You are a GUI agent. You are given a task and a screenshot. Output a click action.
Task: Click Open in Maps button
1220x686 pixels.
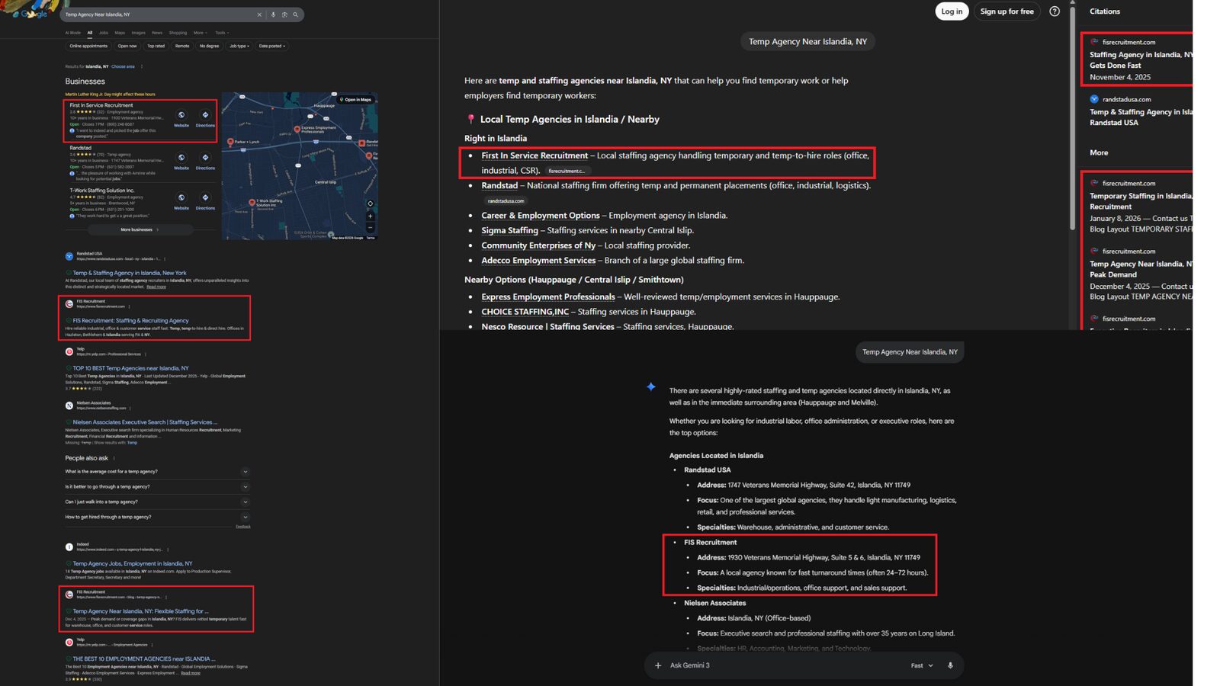pyautogui.click(x=356, y=100)
